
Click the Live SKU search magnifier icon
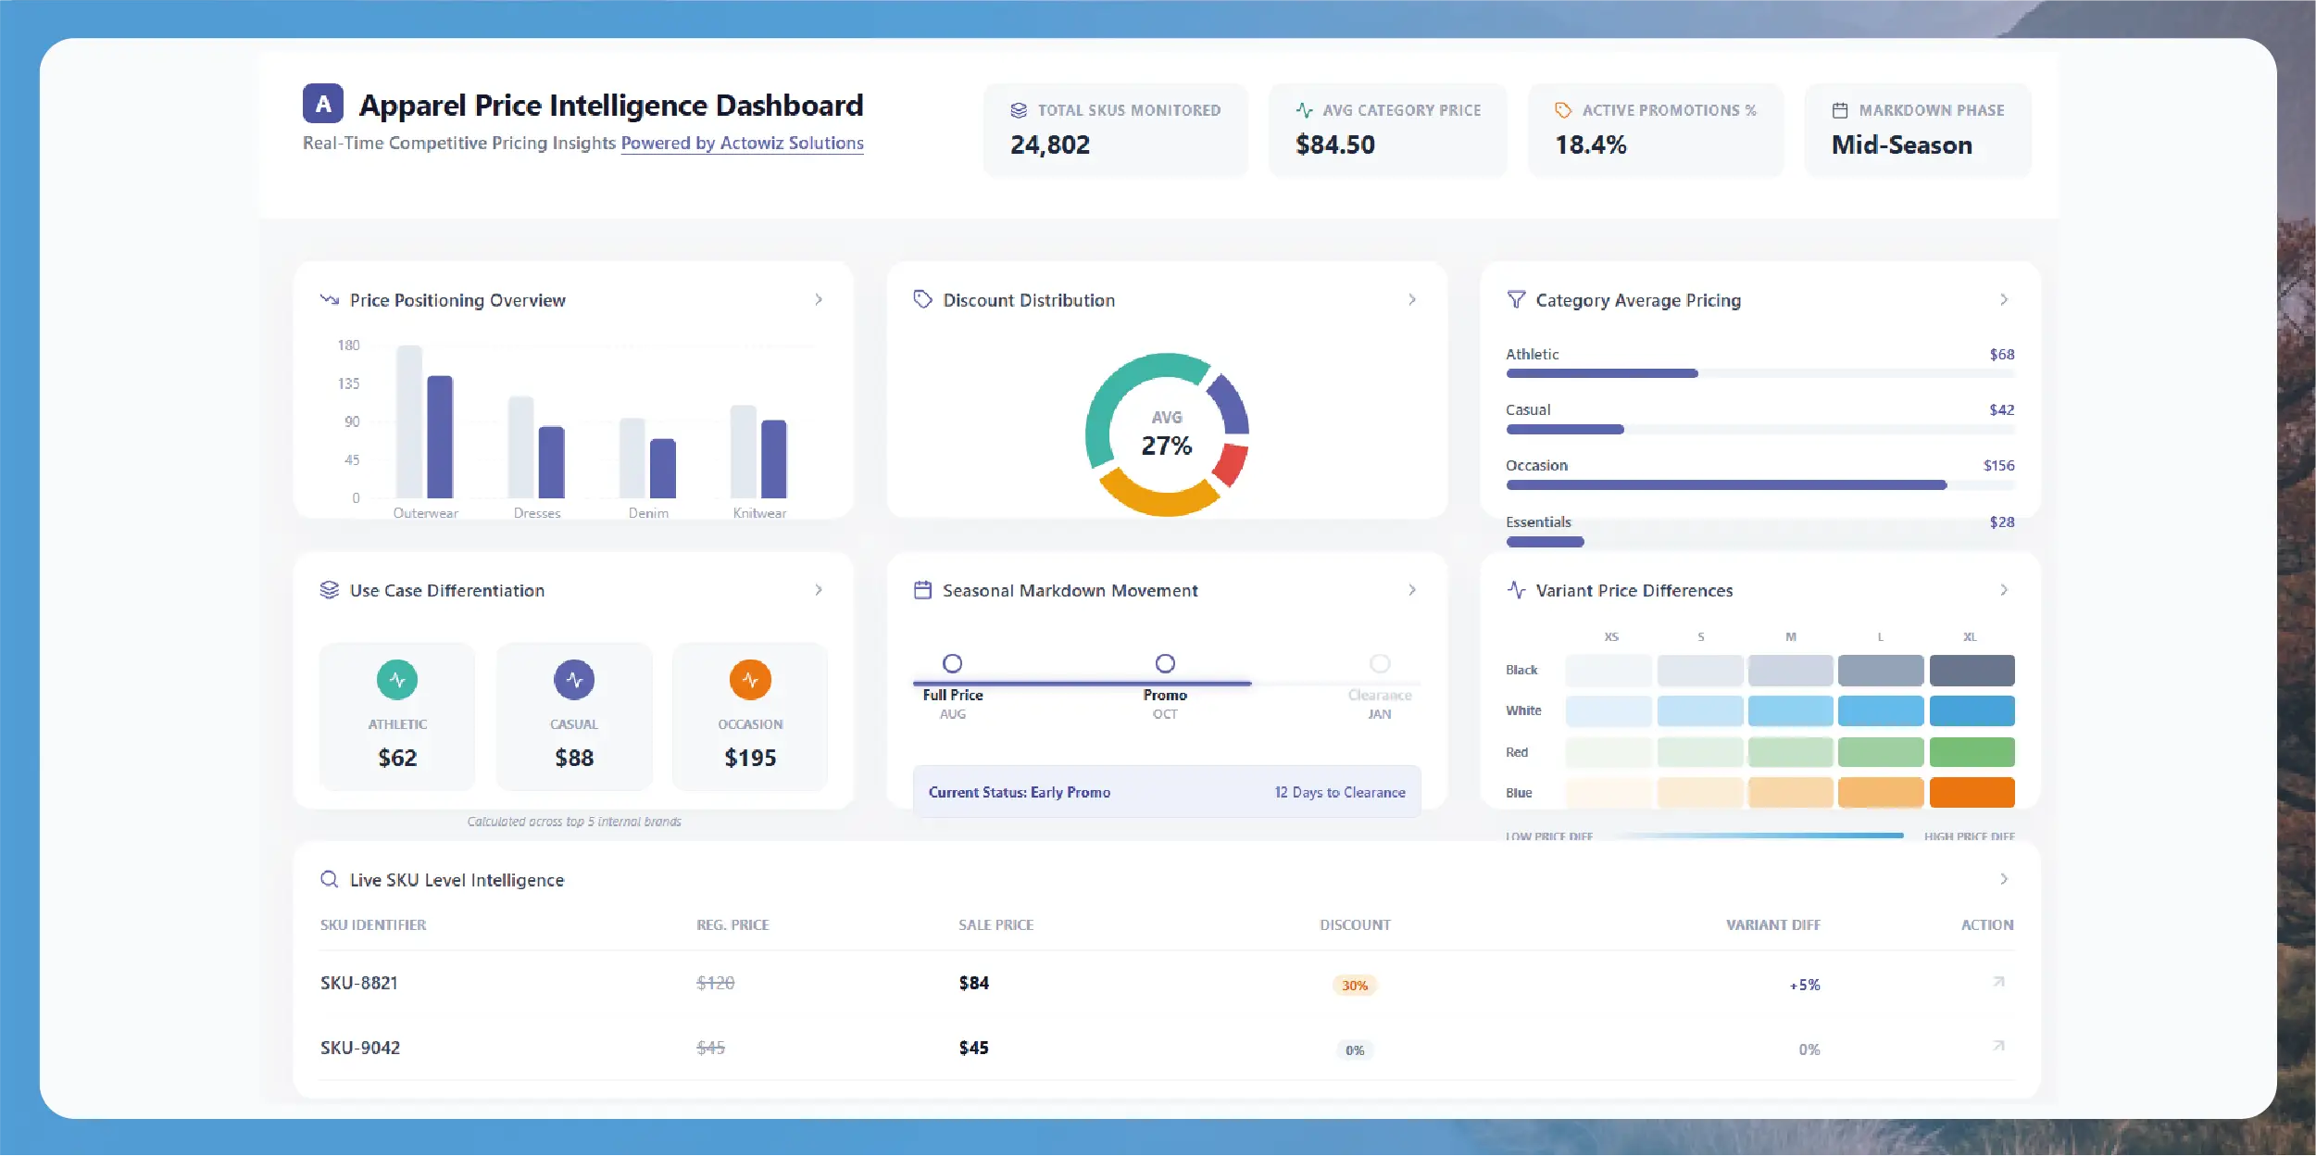pyautogui.click(x=329, y=880)
